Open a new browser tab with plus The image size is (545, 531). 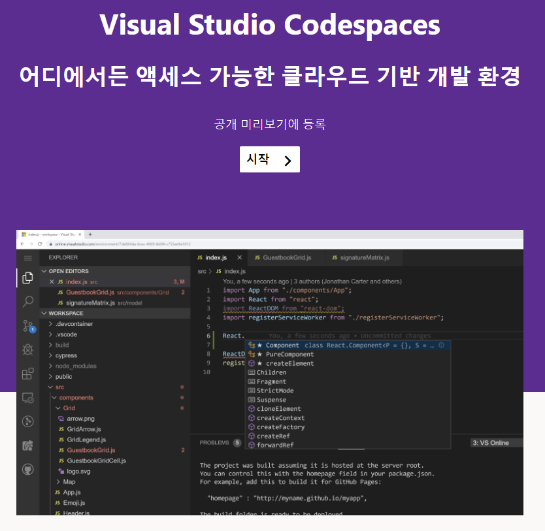(90, 234)
